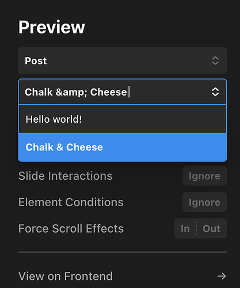
Task: Click the "Preview" panel heading
Action: pos(52,27)
